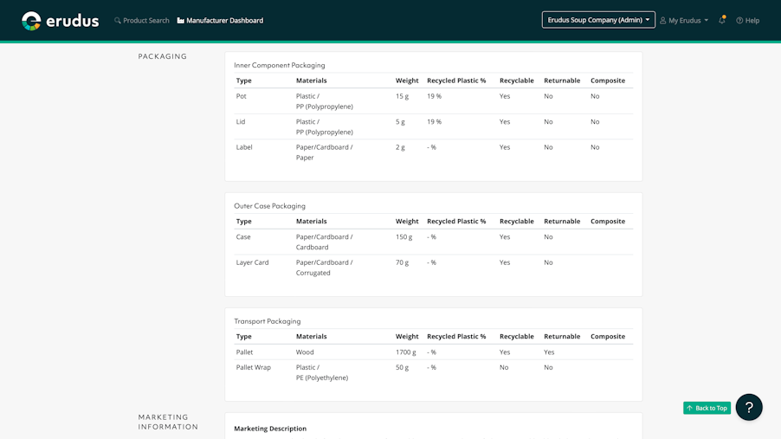Open the notifications bell
The image size is (781, 439).
[x=722, y=20]
